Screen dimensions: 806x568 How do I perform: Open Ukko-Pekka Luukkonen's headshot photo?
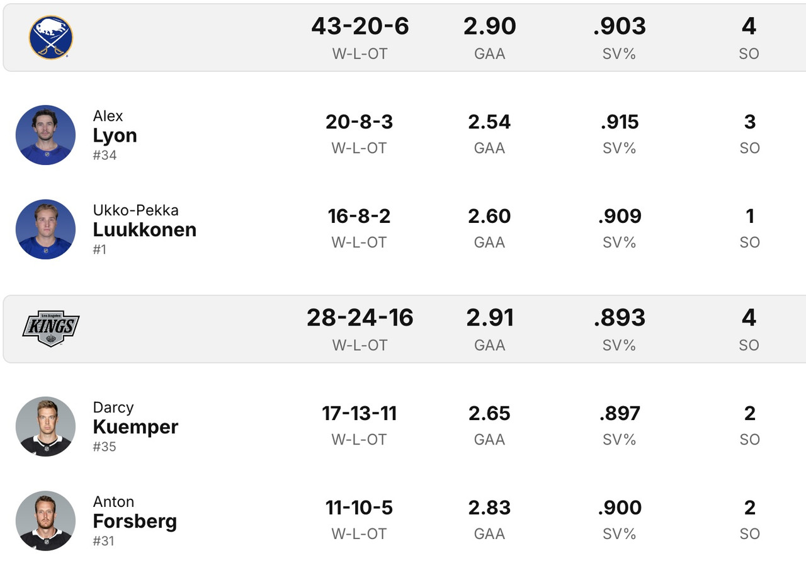(45, 229)
